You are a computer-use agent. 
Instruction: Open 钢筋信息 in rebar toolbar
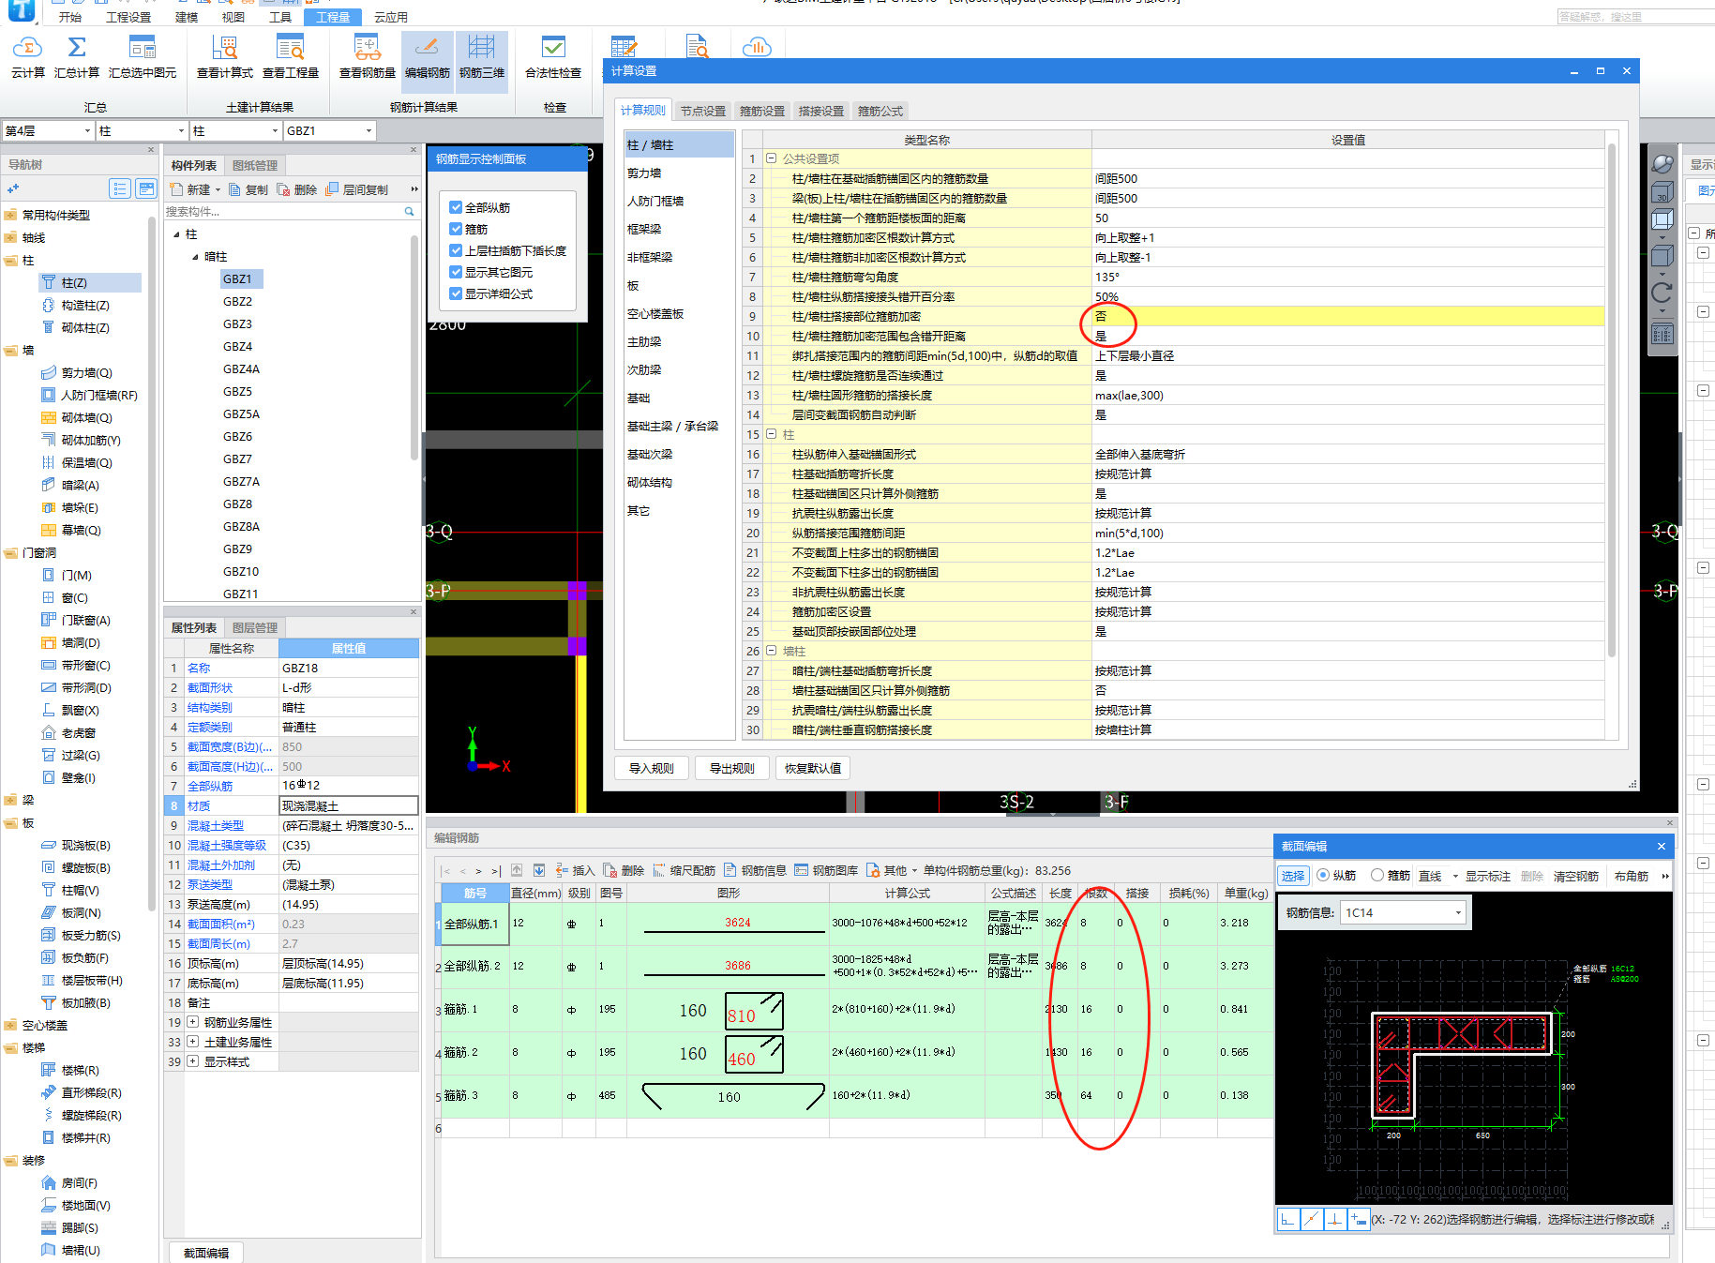[755, 870]
